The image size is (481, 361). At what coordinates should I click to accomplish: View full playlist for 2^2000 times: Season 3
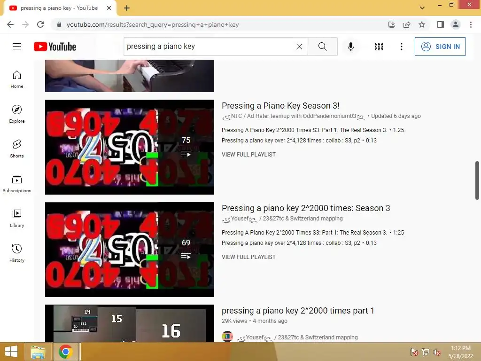point(248,257)
